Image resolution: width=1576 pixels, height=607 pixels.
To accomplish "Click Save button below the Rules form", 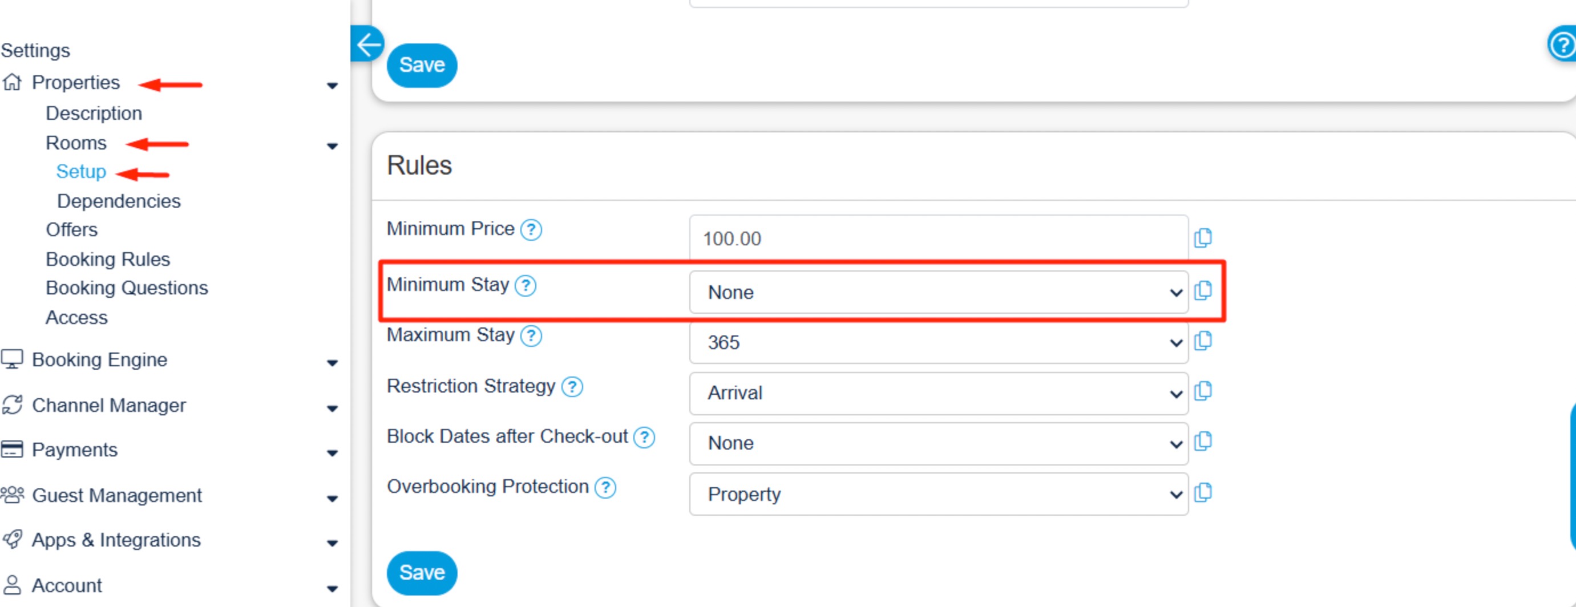I will [x=422, y=573].
